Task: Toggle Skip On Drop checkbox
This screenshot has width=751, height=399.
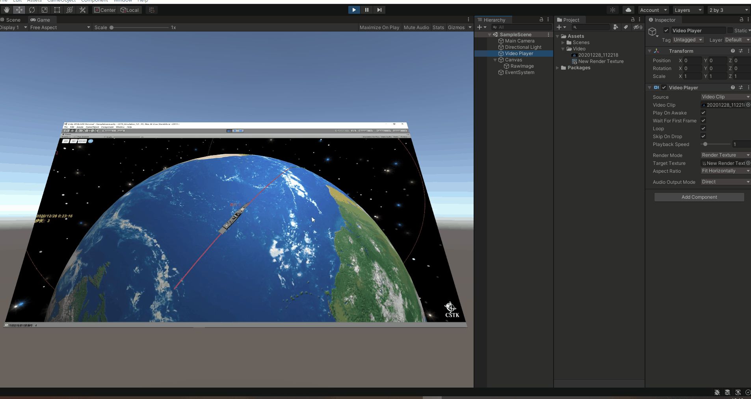Action: coord(703,136)
